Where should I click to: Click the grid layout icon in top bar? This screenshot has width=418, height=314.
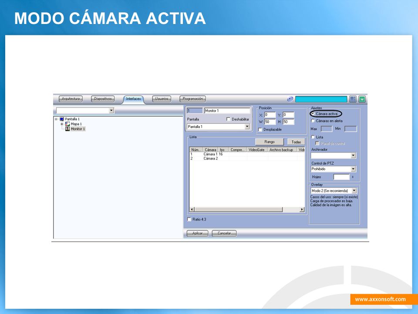[x=353, y=99]
